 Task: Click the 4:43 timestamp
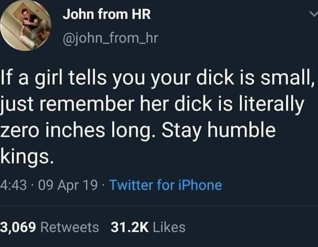pos(13,185)
